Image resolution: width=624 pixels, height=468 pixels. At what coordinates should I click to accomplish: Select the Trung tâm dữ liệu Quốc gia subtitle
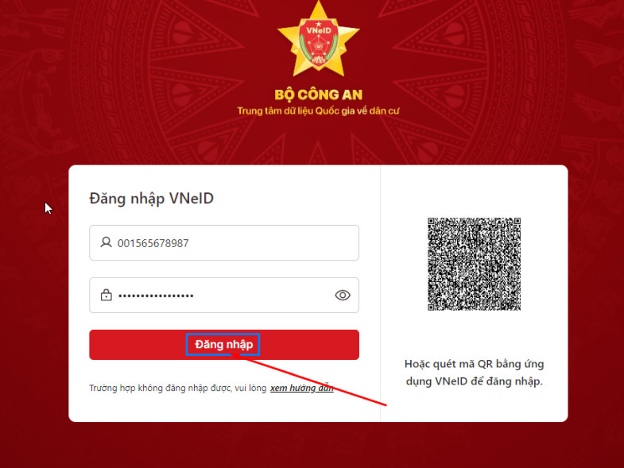(318, 111)
